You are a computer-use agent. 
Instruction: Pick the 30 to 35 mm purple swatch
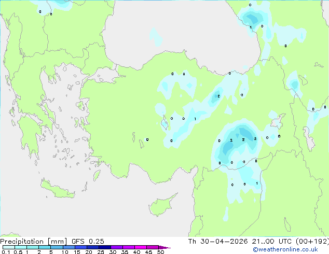116,247
